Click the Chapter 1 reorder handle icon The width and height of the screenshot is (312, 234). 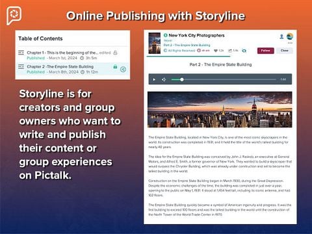point(21,53)
